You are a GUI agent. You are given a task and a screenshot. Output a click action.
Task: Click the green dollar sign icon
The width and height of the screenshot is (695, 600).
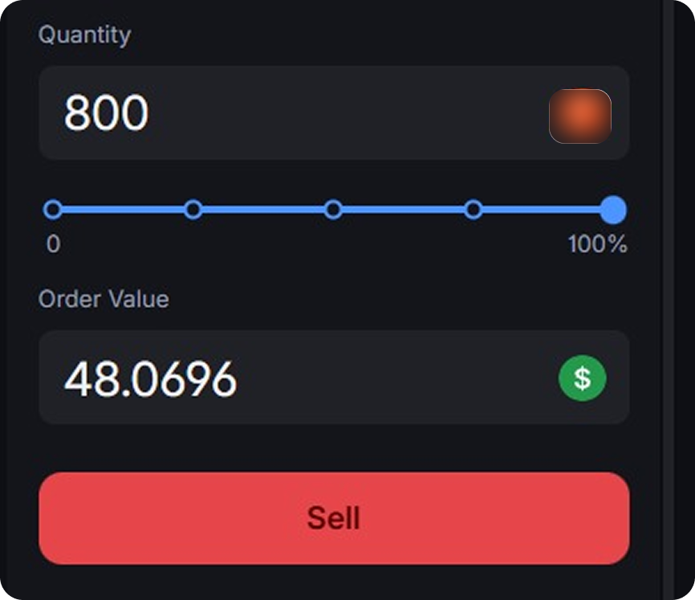pos(582,378)
